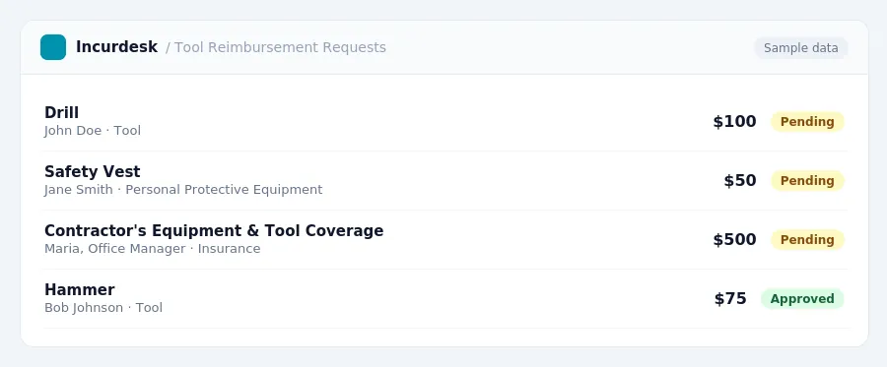Select the $75 amount
The image size is (887, 367).
coord(730,299)
